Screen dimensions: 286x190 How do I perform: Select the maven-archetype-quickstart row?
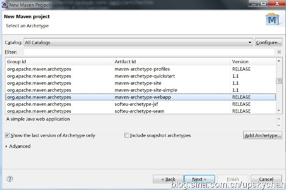(x=141, y=76)
